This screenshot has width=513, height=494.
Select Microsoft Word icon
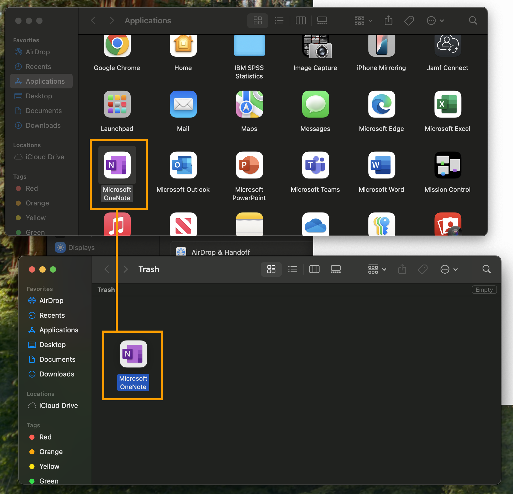tap(382, 165)
